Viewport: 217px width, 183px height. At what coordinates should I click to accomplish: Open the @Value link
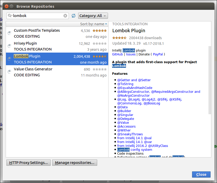123,123
